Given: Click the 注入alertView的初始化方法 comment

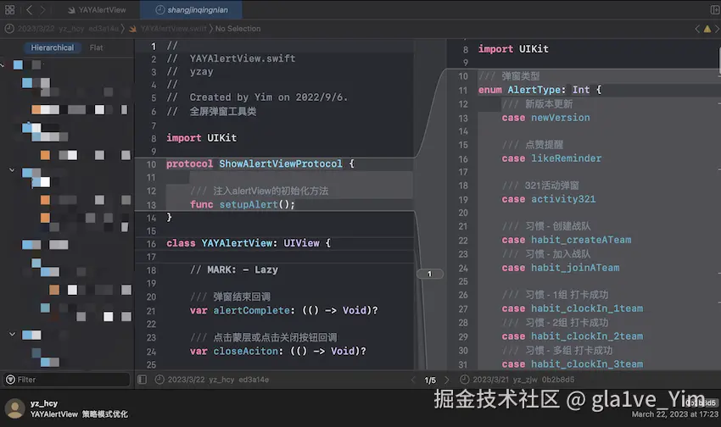Looking at the screenshot, I should 260,191.
